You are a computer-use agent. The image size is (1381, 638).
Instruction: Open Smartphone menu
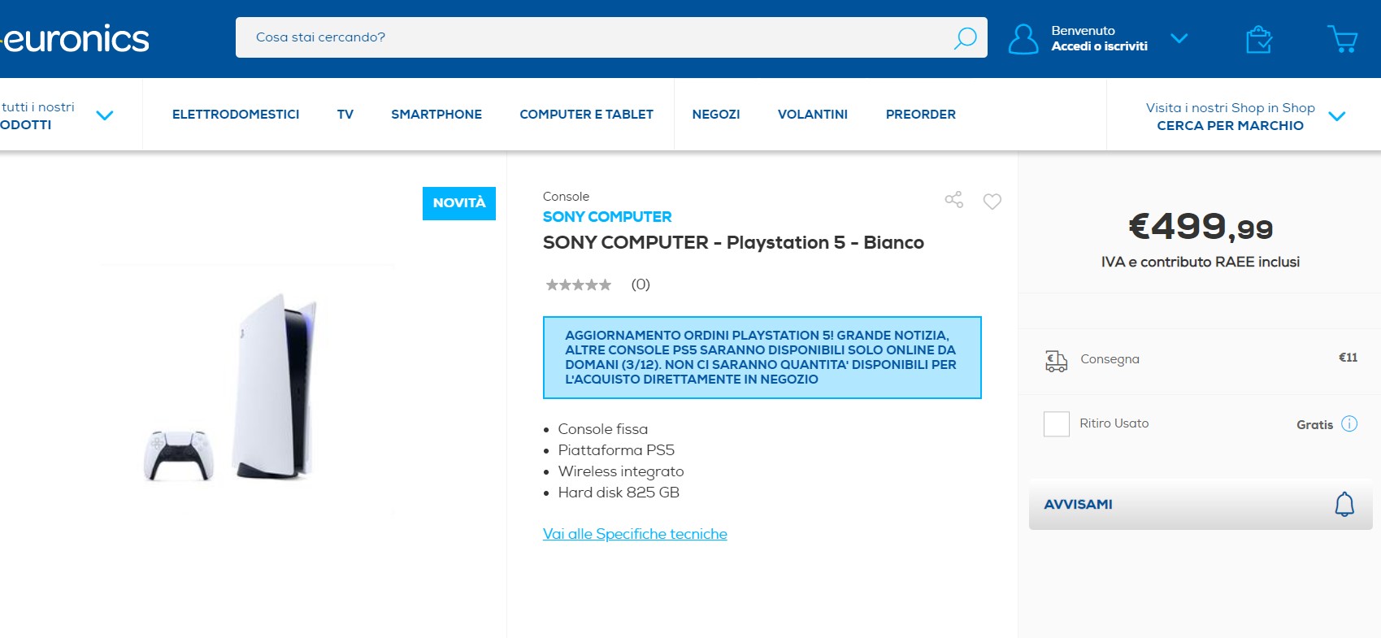pos(436,115)
